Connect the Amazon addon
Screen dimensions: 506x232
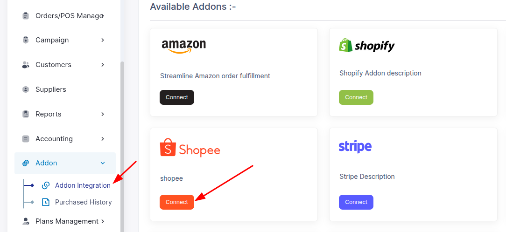pos(177,97)
